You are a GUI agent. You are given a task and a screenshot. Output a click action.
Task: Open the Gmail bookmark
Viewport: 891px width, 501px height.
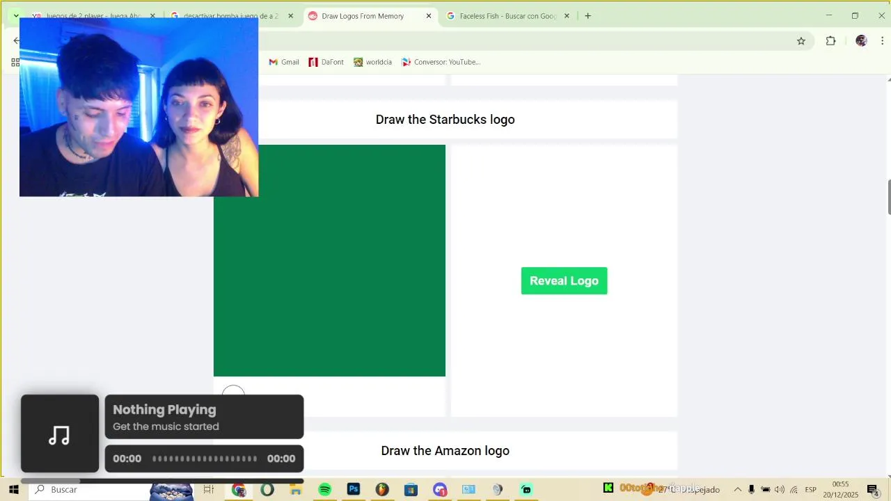click(284, 62)
